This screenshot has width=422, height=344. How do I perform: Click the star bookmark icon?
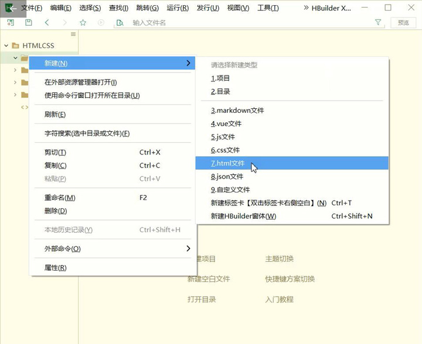point(83,23)
